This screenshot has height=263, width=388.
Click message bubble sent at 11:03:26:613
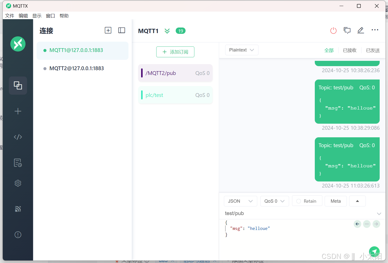[x=347, y=160]
